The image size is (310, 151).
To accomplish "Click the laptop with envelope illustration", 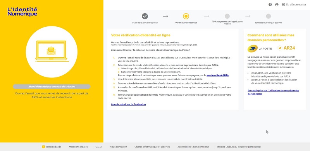I will pyautogui.click(x=52, y=51).
